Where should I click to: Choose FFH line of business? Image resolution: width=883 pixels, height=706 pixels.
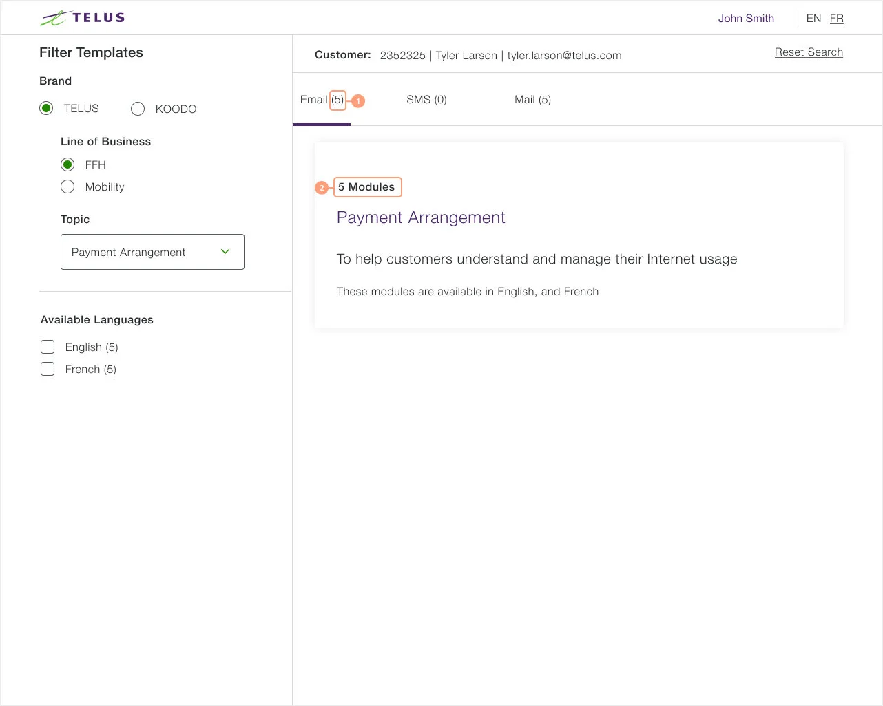pyautogui.click(x=67, y=164)
